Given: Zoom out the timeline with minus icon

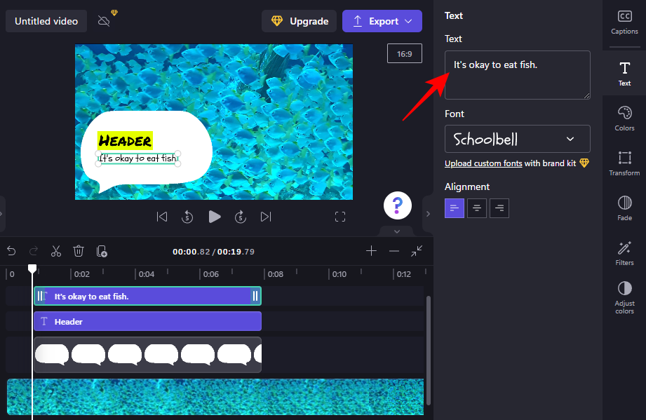Looking at the screenshot, I should (x=394, y=251).
